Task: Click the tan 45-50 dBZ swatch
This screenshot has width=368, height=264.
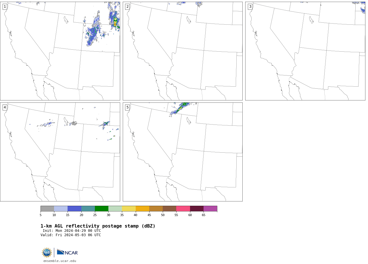Action: pos(156,209)
